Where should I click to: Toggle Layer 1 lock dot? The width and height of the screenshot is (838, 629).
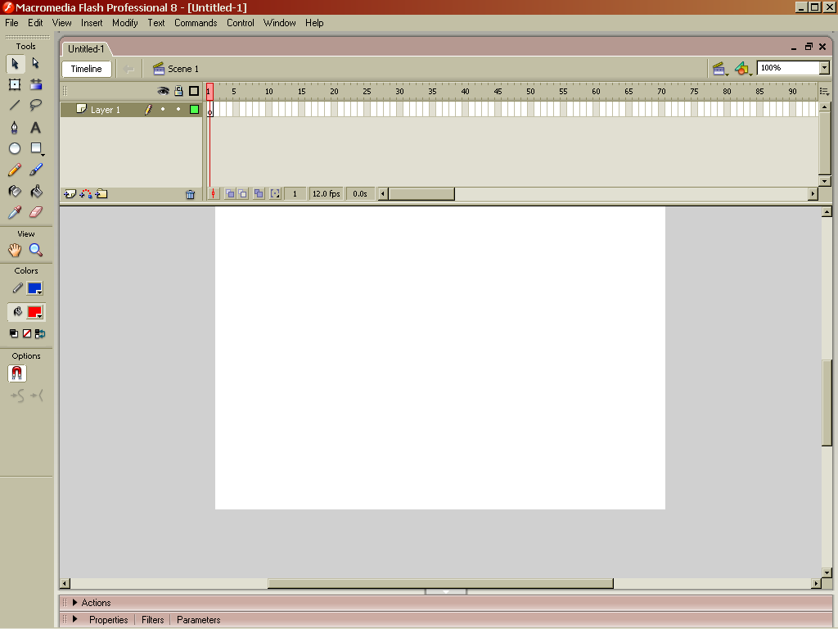tap(178, 110)
